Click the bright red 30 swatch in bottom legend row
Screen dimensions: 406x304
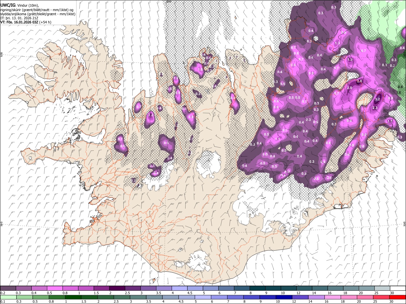click(x=397, y=297)
